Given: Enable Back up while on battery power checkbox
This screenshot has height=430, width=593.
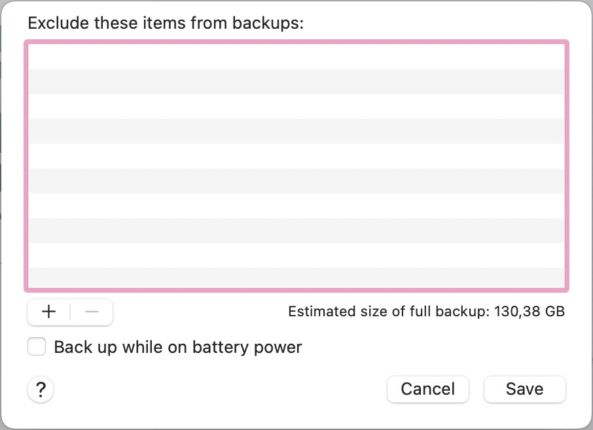Looking at the screenshot, I should pos(37,346).
